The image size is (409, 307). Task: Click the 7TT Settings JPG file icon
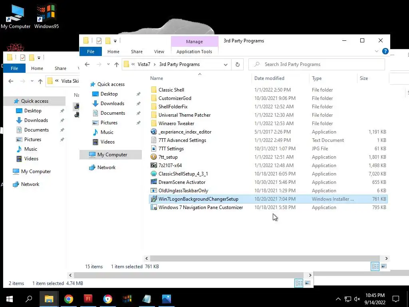click(x=154, y=149)
